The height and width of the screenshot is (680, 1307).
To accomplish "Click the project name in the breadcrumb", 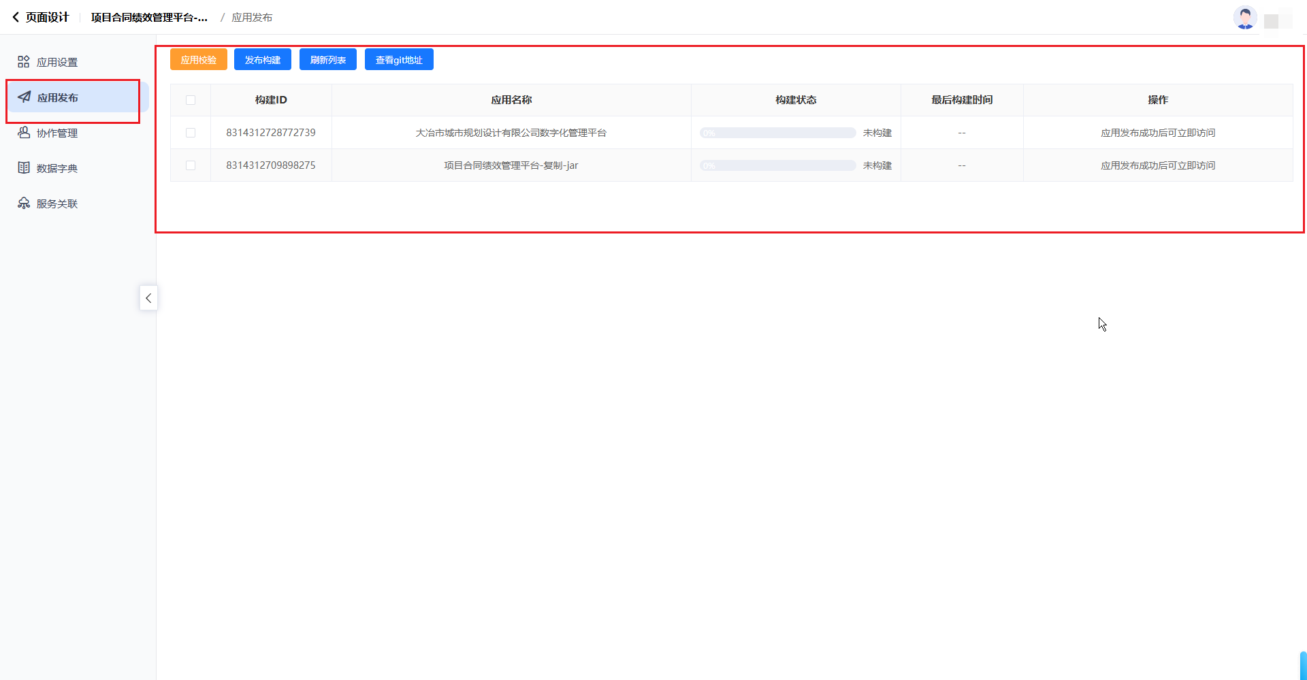I will point(149,18).
